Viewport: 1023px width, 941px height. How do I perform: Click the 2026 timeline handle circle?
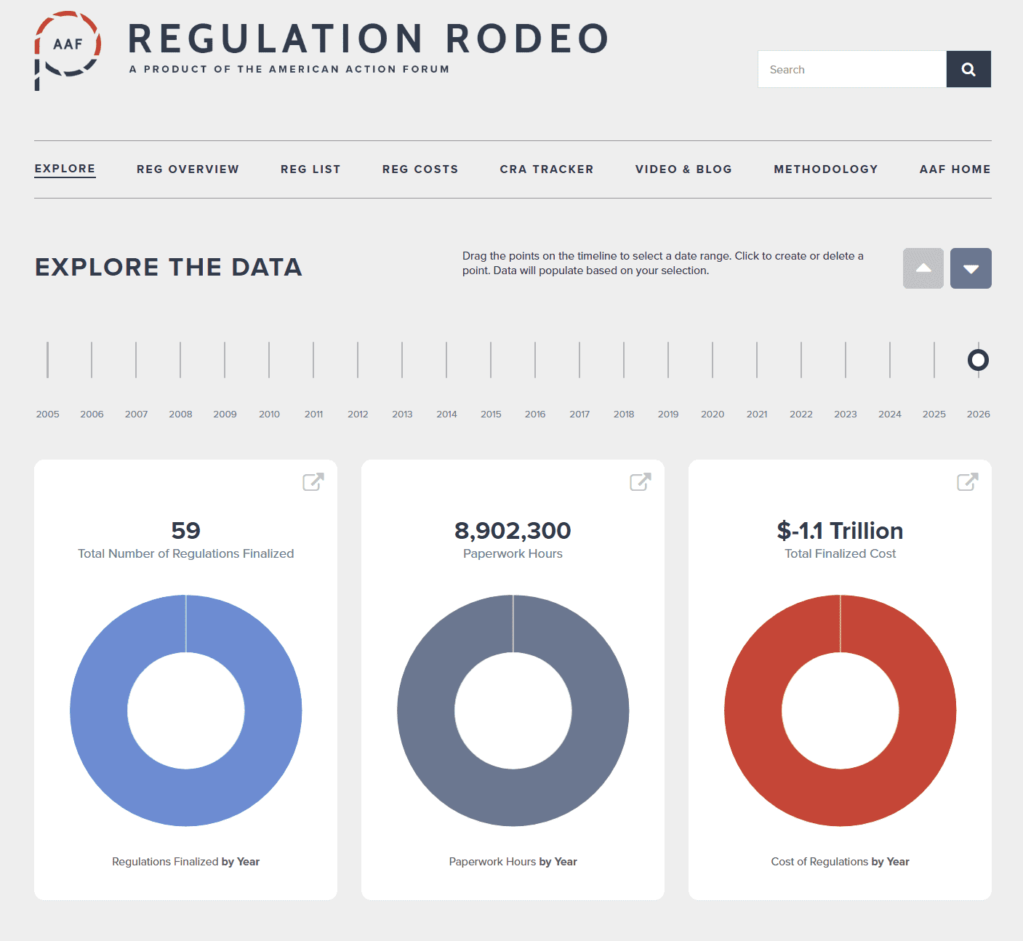coord(978,360)
